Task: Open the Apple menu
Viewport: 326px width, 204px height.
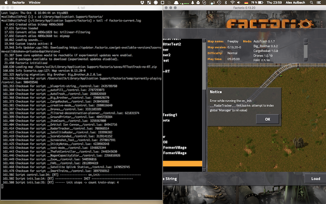Action: click(x=6, y=2)
